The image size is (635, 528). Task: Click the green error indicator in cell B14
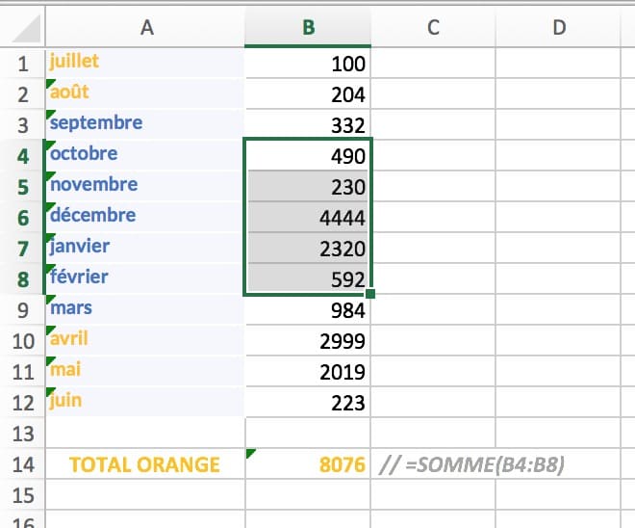(x=252, y=453)
